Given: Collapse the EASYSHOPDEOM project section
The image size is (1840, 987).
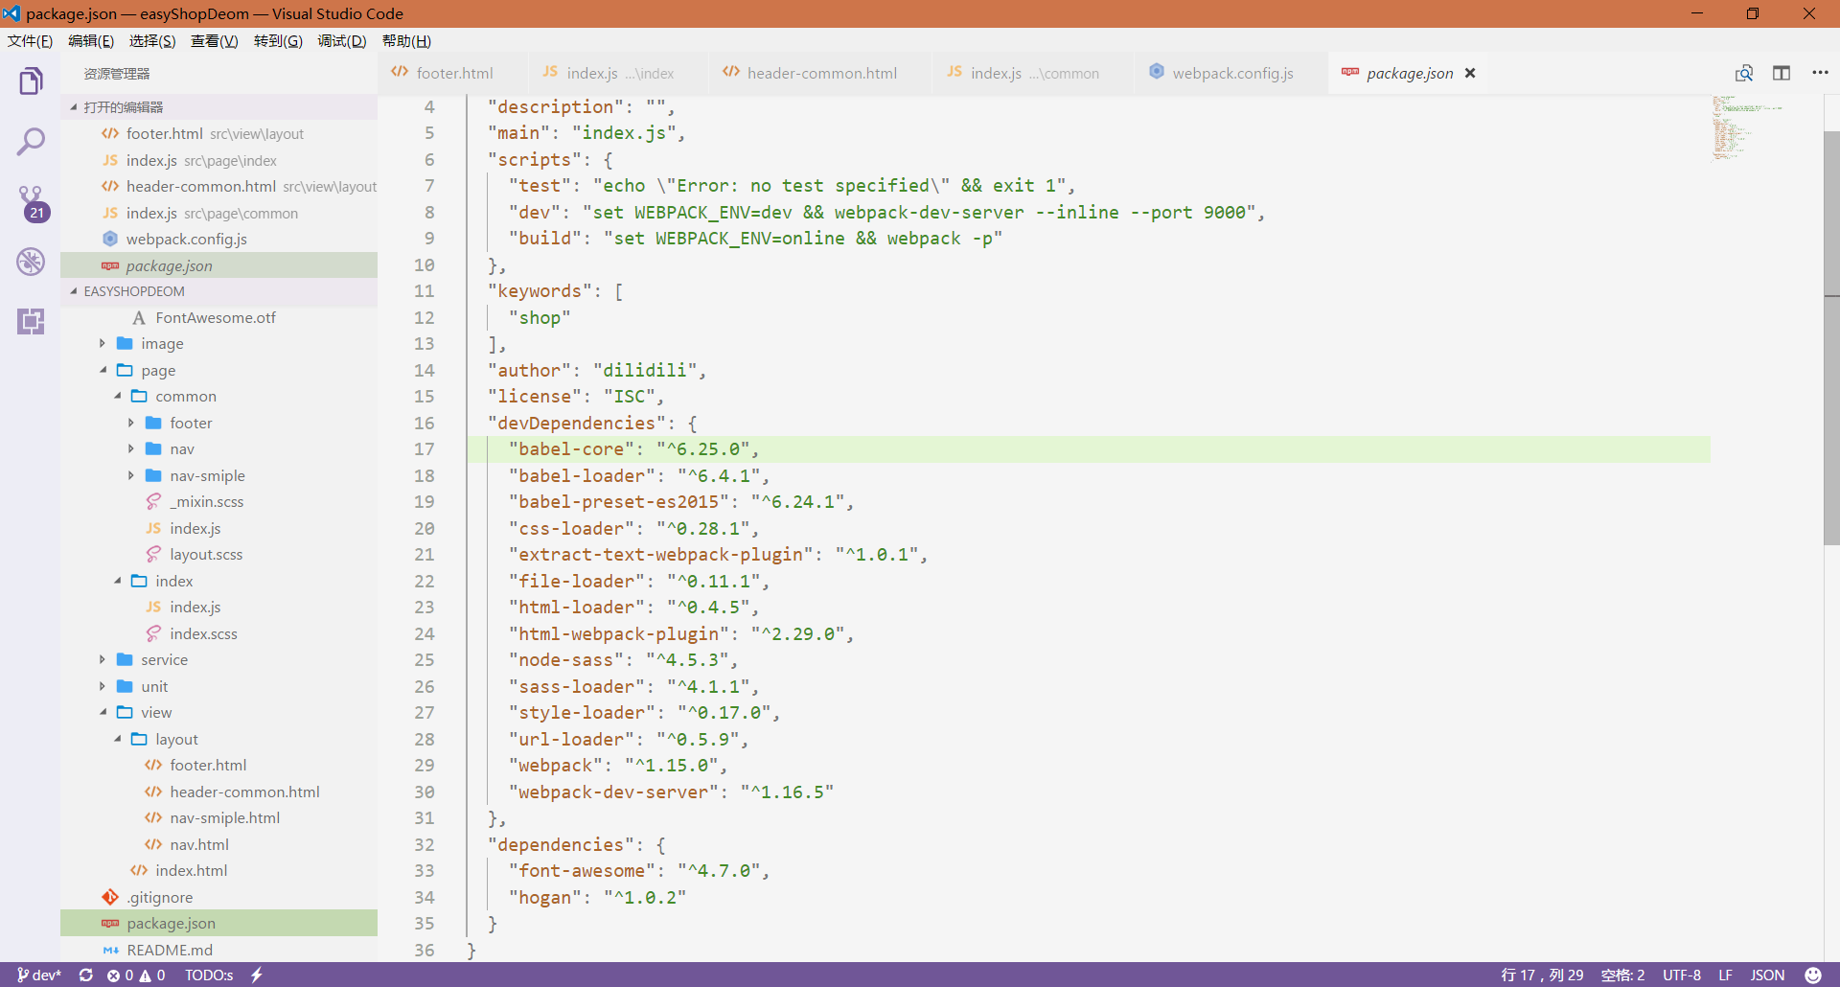Looking at the screenshot, I should tap(74, 291).
